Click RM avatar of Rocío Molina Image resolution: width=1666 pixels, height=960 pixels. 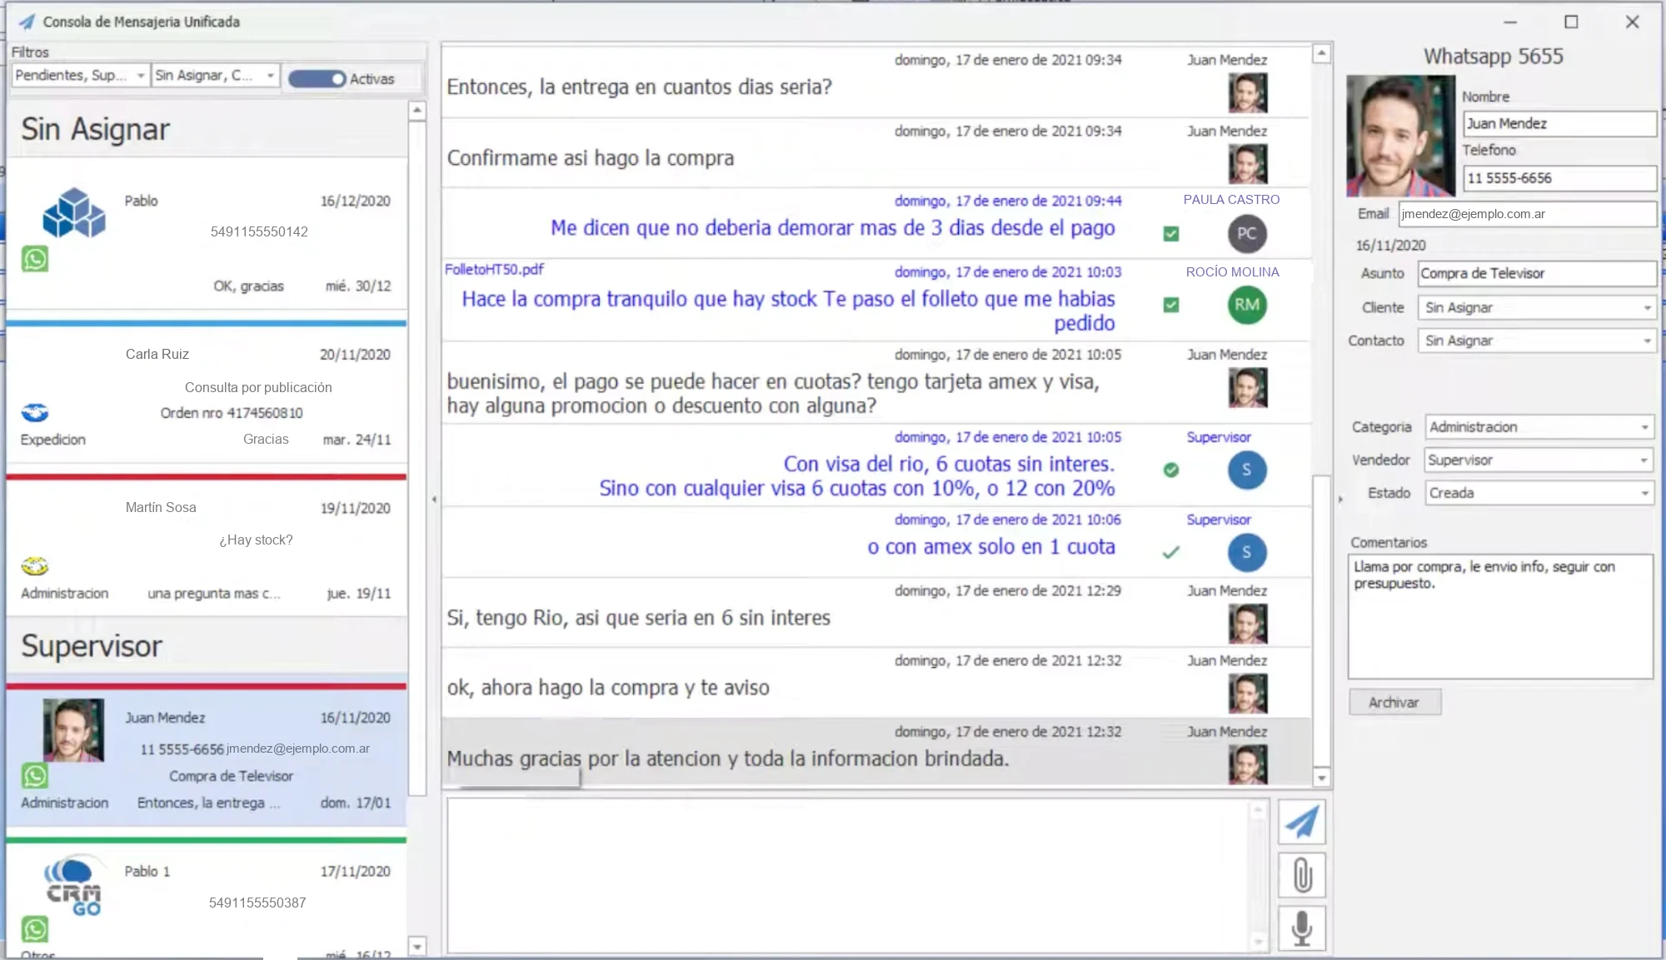tap(1247, 305)
